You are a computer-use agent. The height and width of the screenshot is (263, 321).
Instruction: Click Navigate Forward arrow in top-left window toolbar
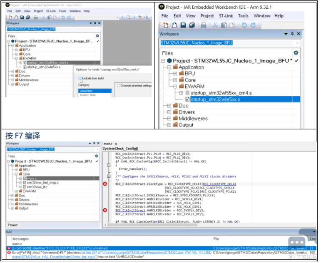[134, 17]
